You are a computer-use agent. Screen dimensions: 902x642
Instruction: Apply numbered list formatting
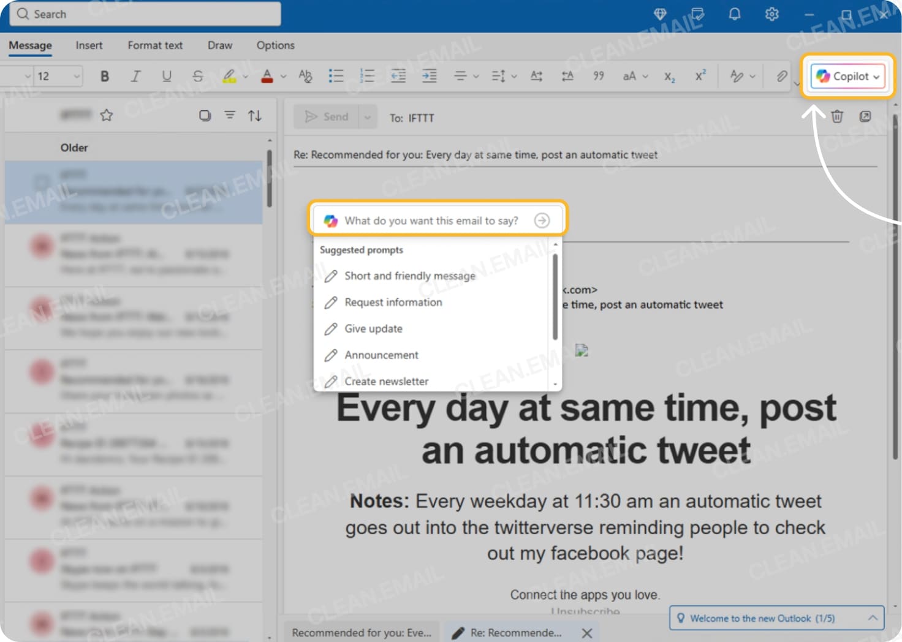[x=366, y=76]
